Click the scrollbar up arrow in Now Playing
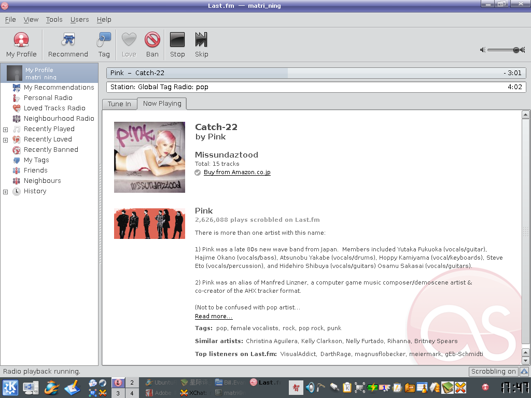Viewport: 531px width, 398px height. (x=526, y=115)
